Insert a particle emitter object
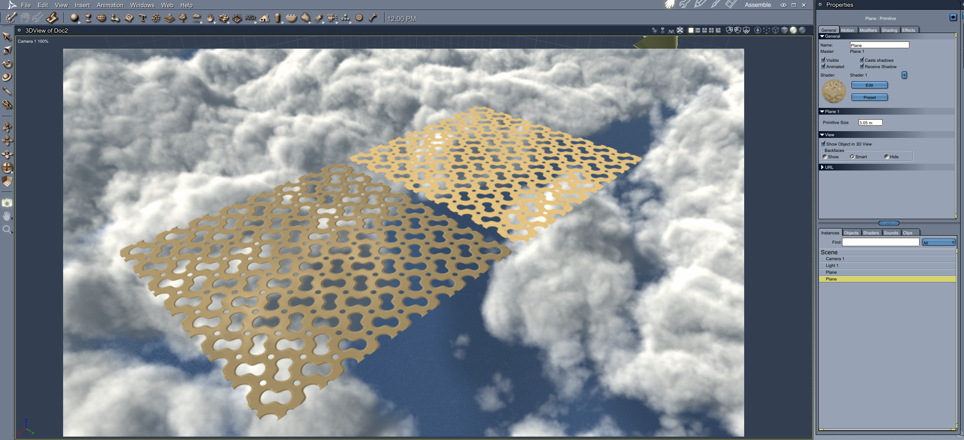964x440 pixels. [x=156, y=18]
